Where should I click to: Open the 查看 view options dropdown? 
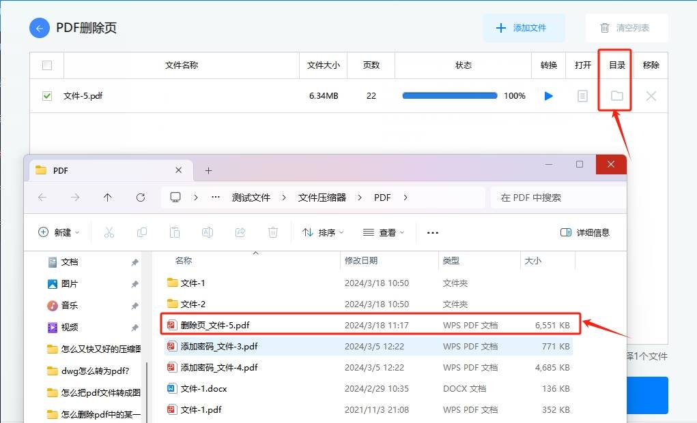(383, 232)
